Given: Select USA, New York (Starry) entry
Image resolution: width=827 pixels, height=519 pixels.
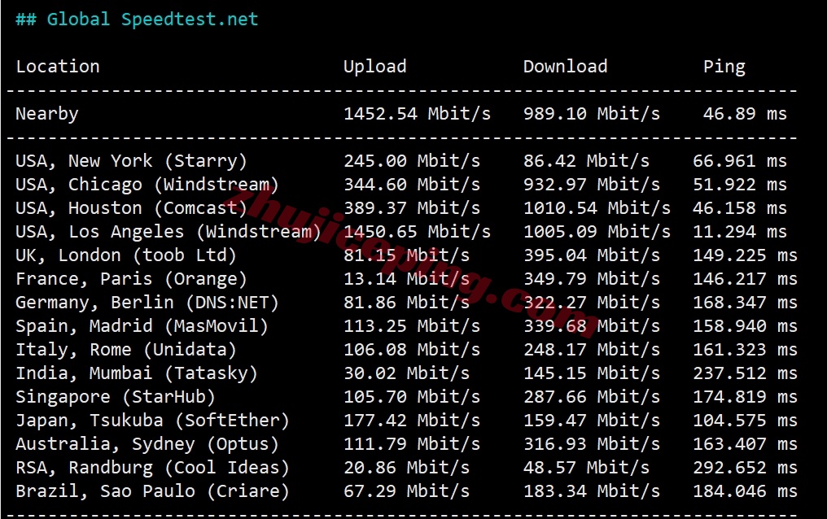Looking at the screenshot, I should tap(131, 161).
